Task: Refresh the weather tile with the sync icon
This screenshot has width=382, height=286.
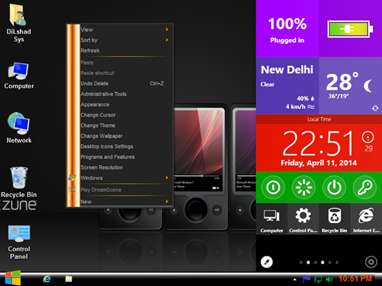Action: 375,108
